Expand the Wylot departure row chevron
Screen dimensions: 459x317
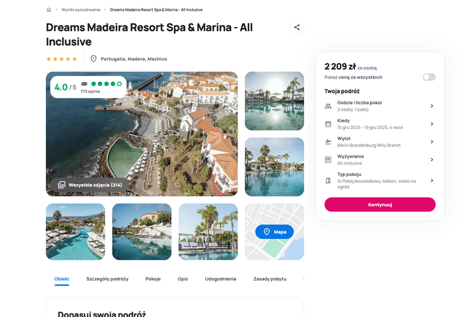(x=432, y=142)
